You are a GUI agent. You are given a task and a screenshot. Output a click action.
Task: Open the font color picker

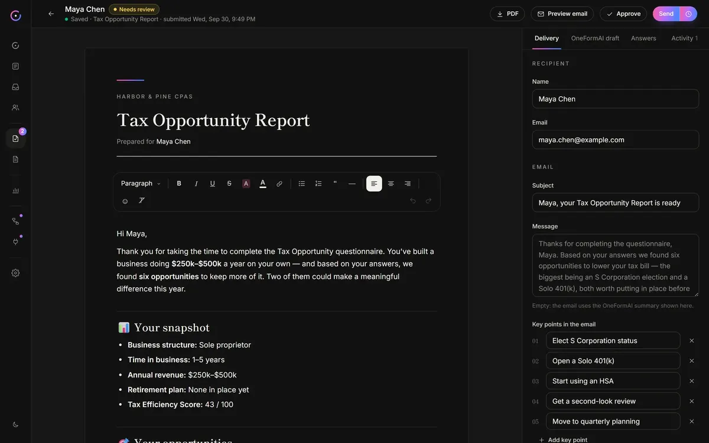[262, 184]
